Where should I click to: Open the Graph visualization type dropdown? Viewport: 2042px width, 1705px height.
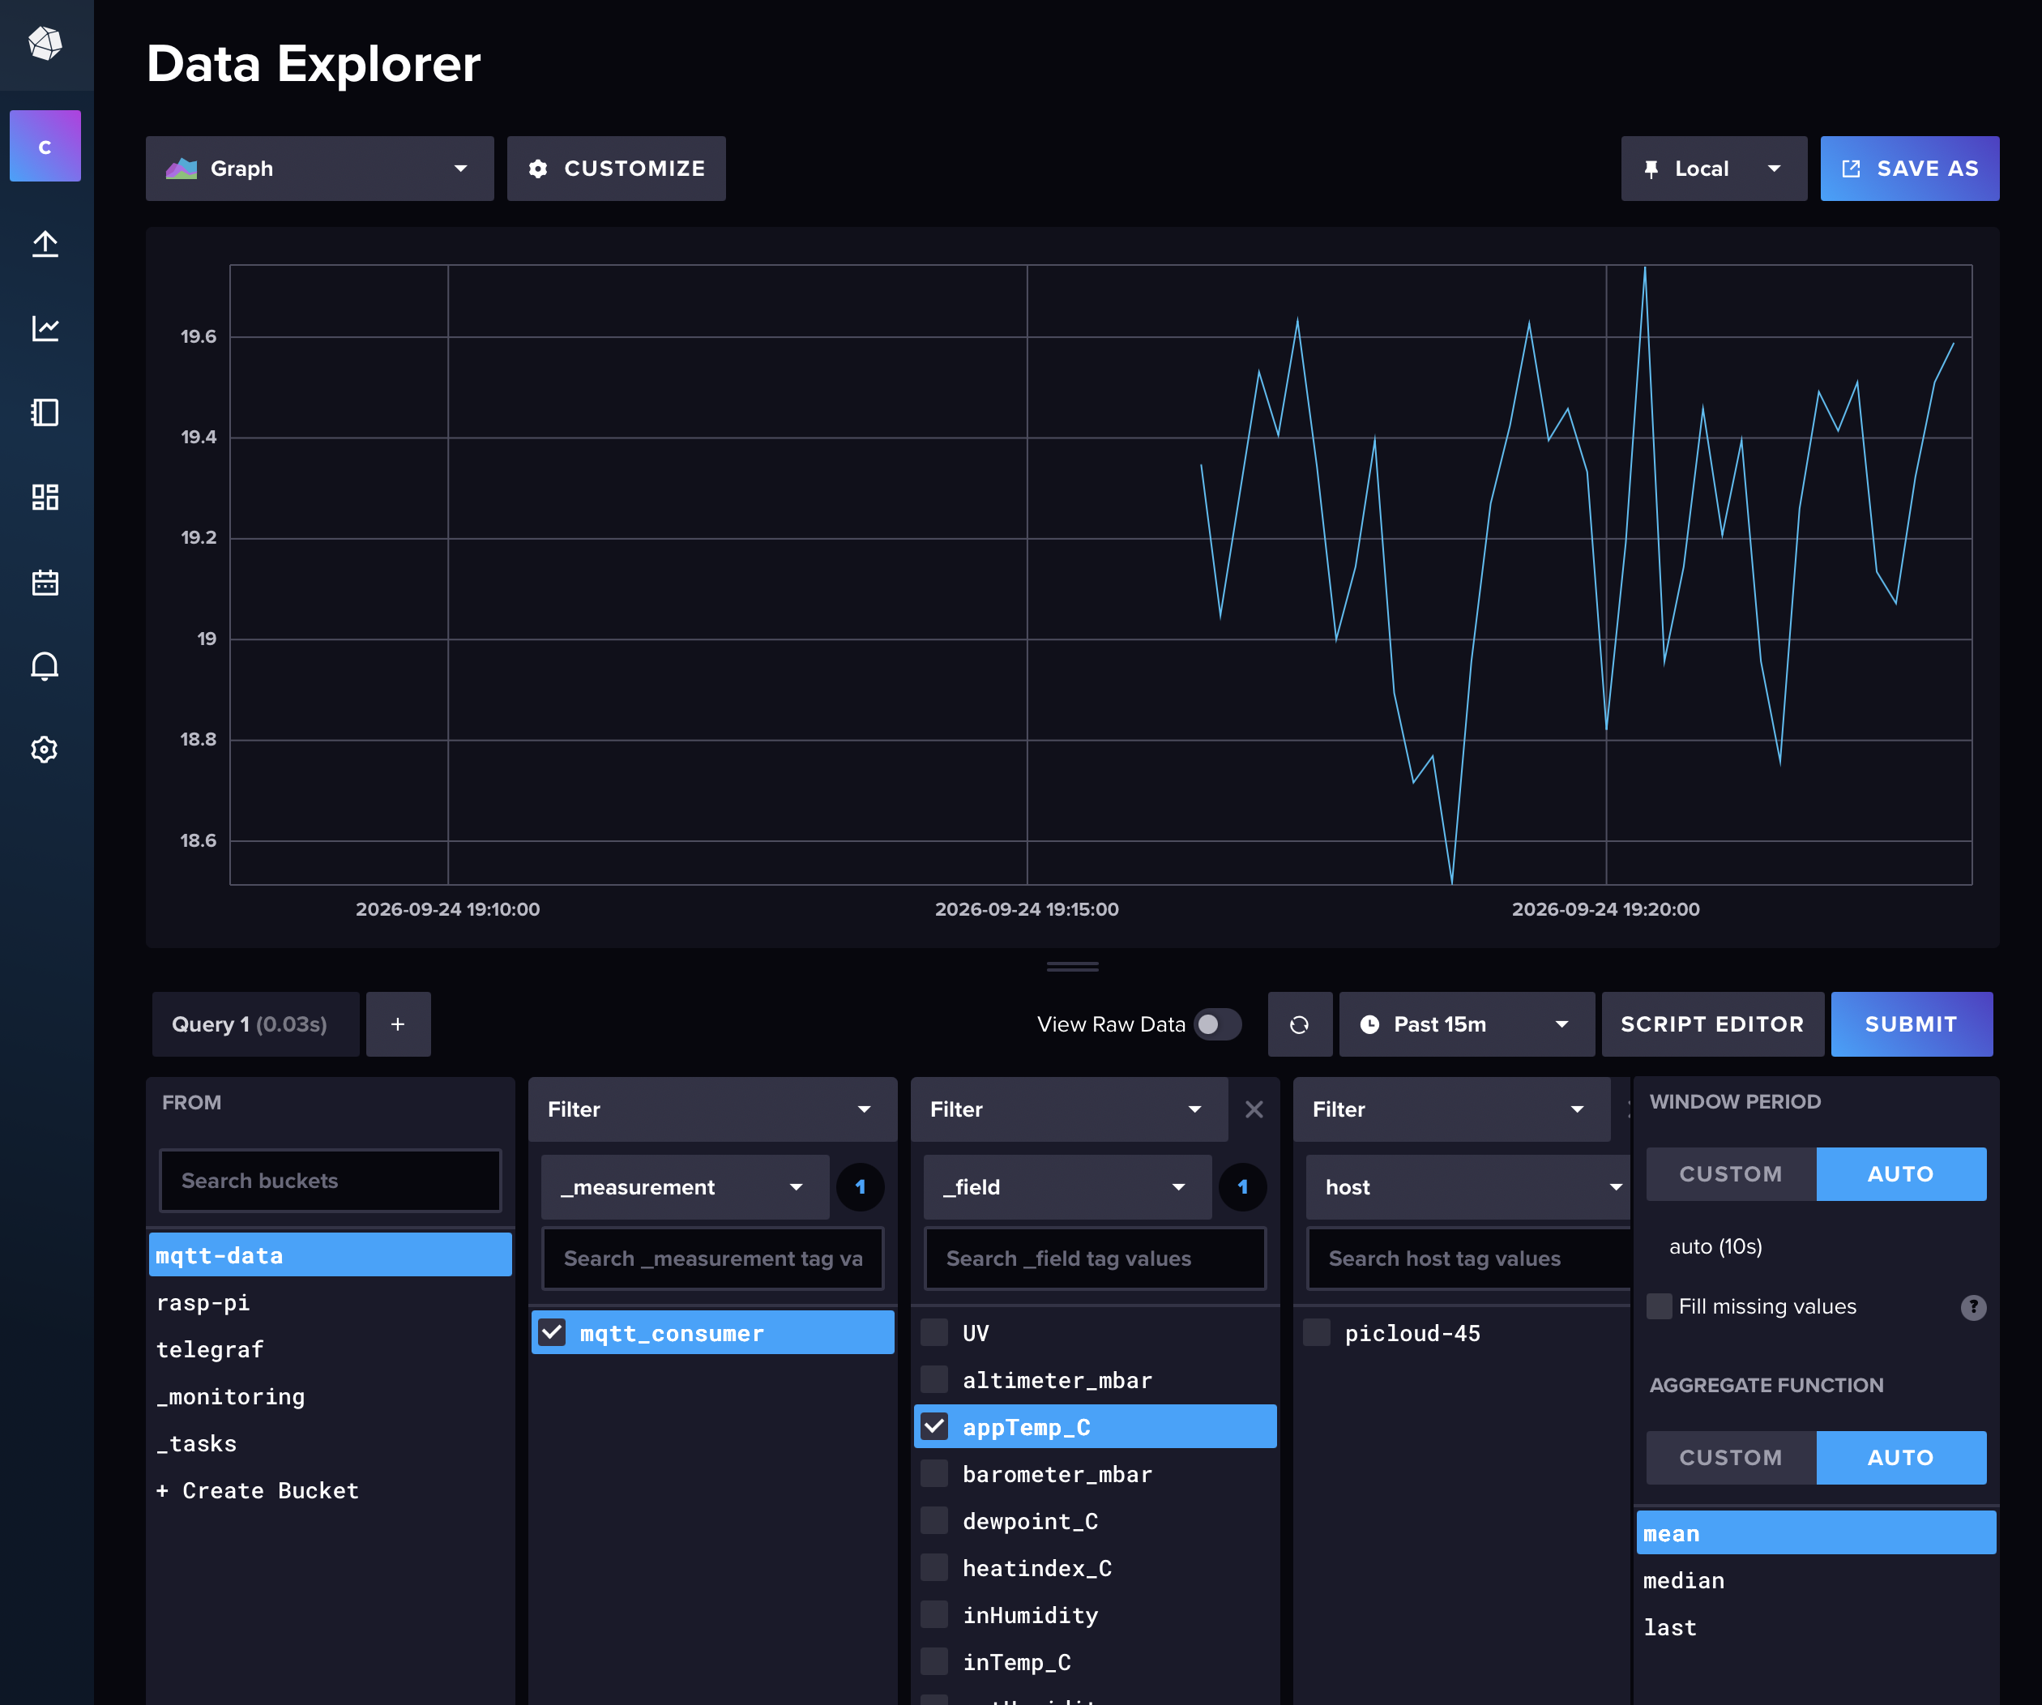pos(320,169)
